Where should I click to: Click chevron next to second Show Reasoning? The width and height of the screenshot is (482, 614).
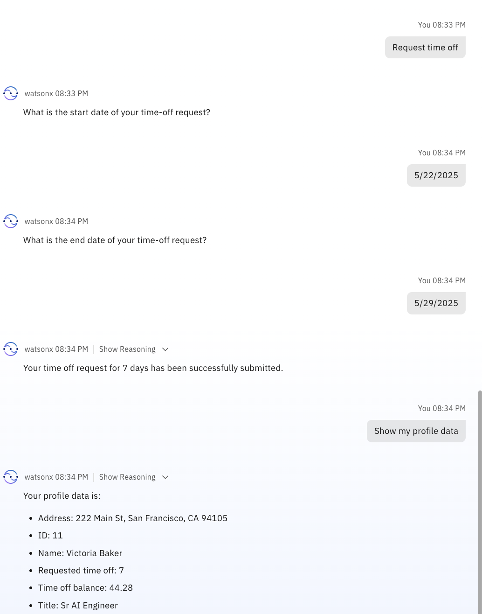165,477
